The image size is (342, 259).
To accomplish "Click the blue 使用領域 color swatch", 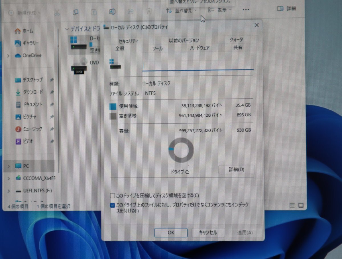I will 113,107.
